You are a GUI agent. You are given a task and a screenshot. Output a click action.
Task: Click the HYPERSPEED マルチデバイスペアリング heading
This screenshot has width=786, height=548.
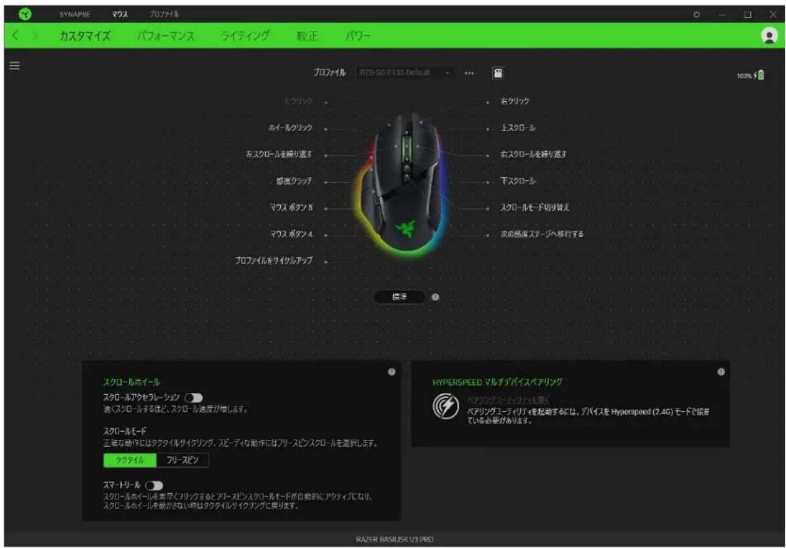tap(497, 382)
